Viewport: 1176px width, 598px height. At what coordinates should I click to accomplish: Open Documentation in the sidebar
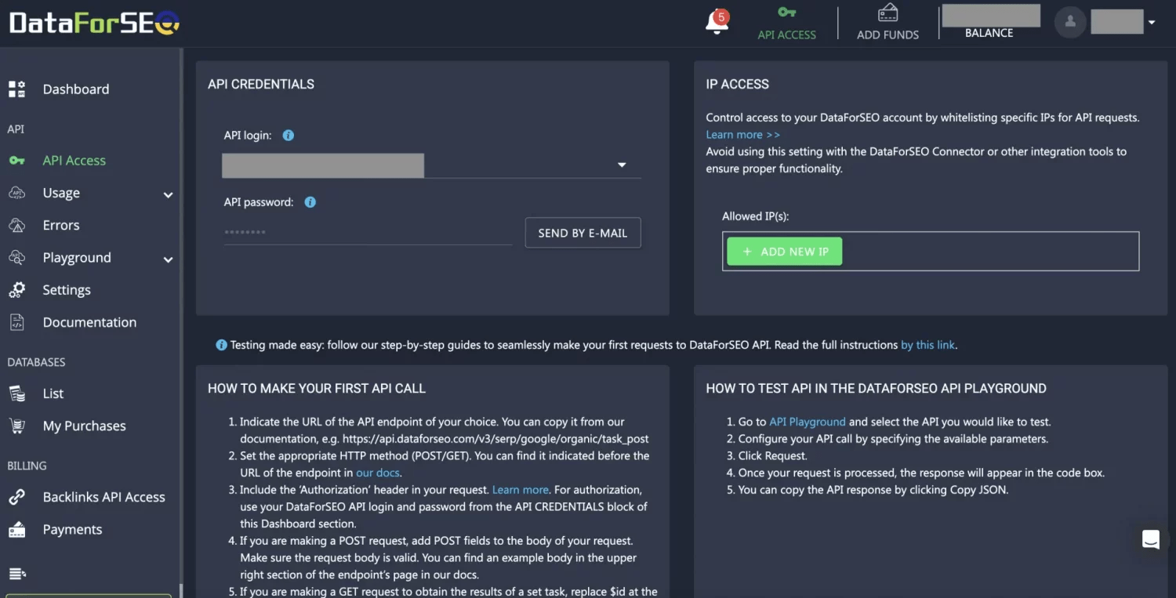(x=89, y=322)
